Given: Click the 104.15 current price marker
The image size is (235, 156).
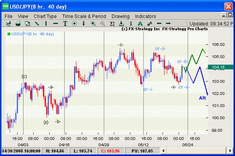Looking at the screenshot, I should tap(221, 67).
